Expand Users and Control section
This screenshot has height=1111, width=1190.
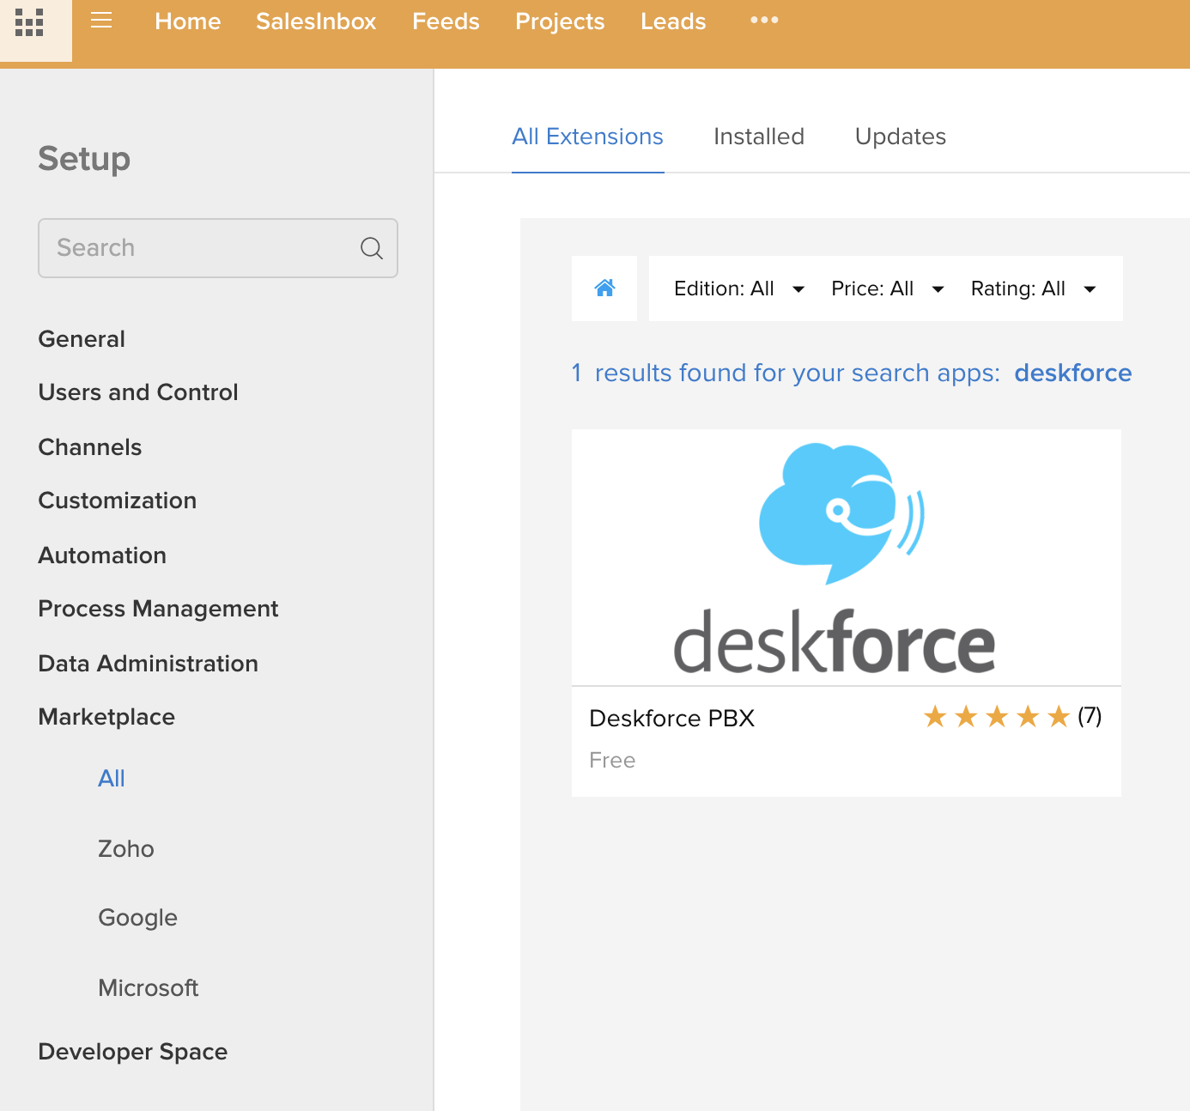pyautogui.click(x=138, y=392)
